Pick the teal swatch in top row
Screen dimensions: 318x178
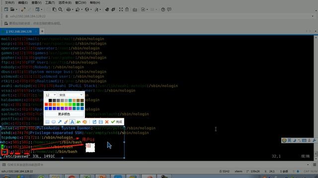(x=70, y=100)
